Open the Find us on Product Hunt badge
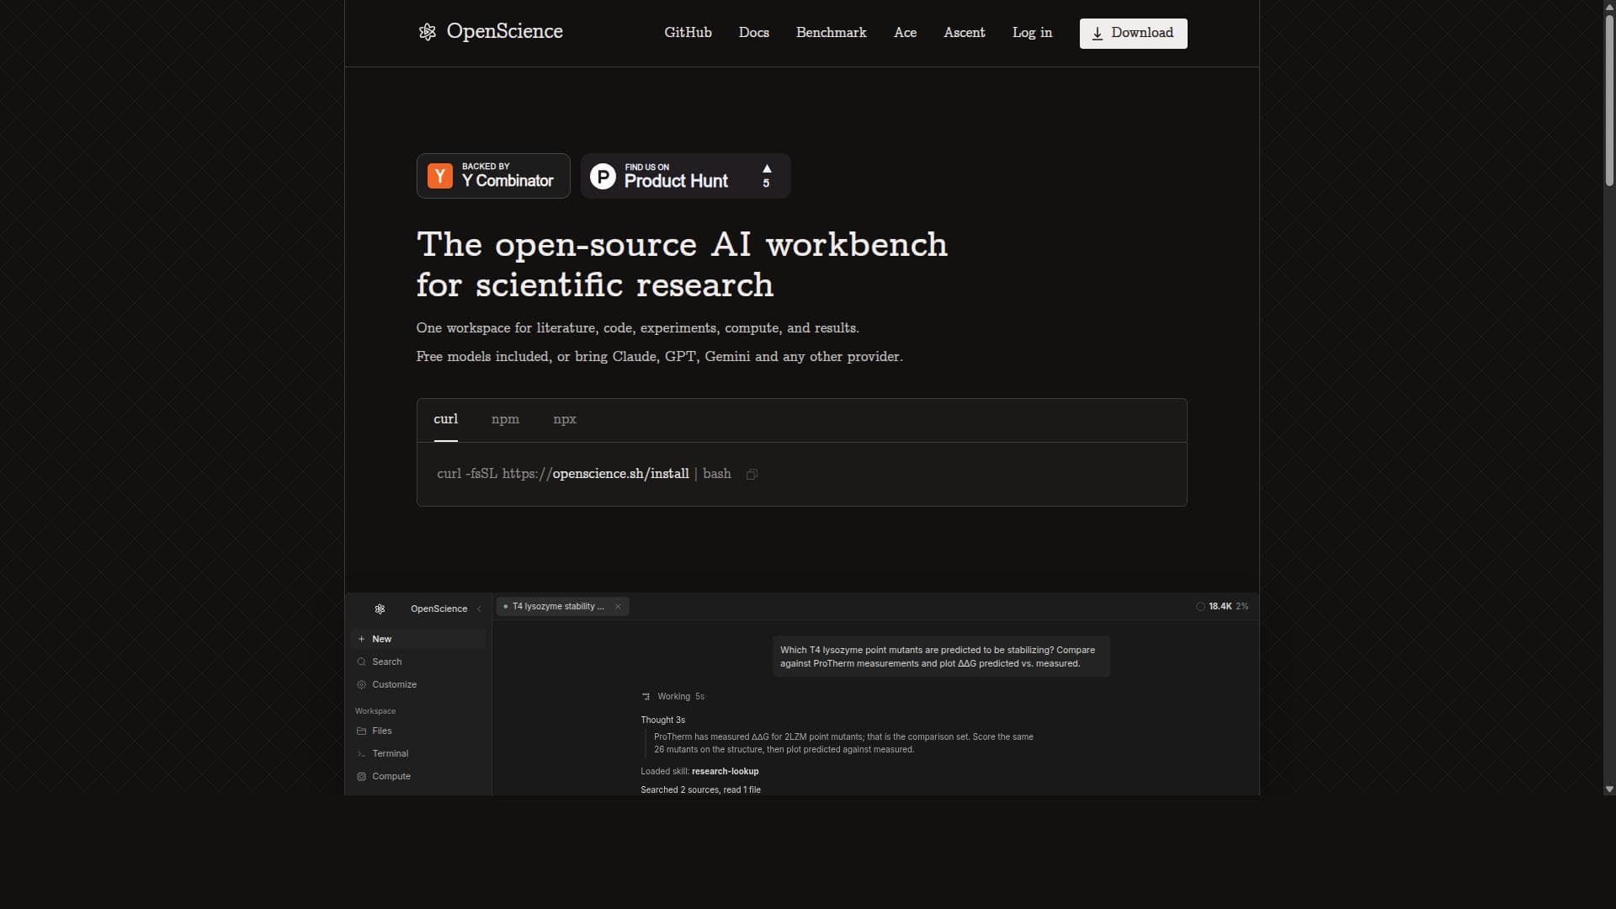This screenshot has height=909, width=1616. coord(685,176)
